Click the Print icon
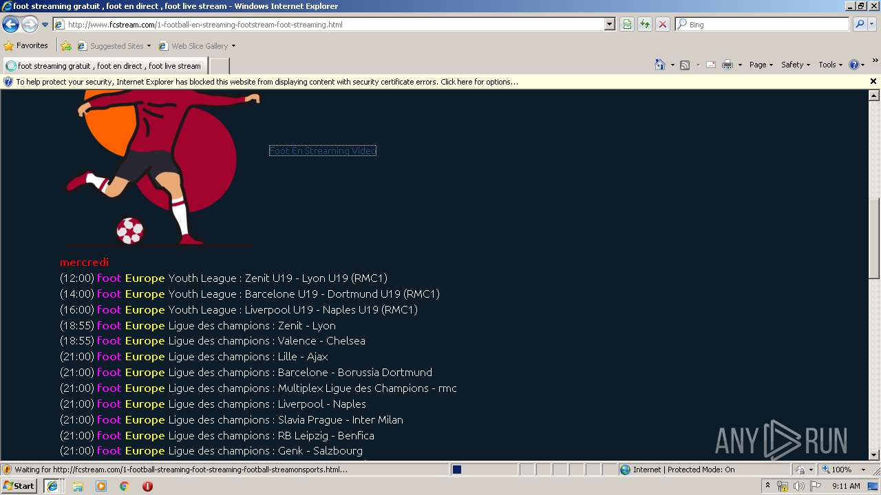Image resolution: width=881 pixels, height=495 pixels. click(x=728, y=65)
